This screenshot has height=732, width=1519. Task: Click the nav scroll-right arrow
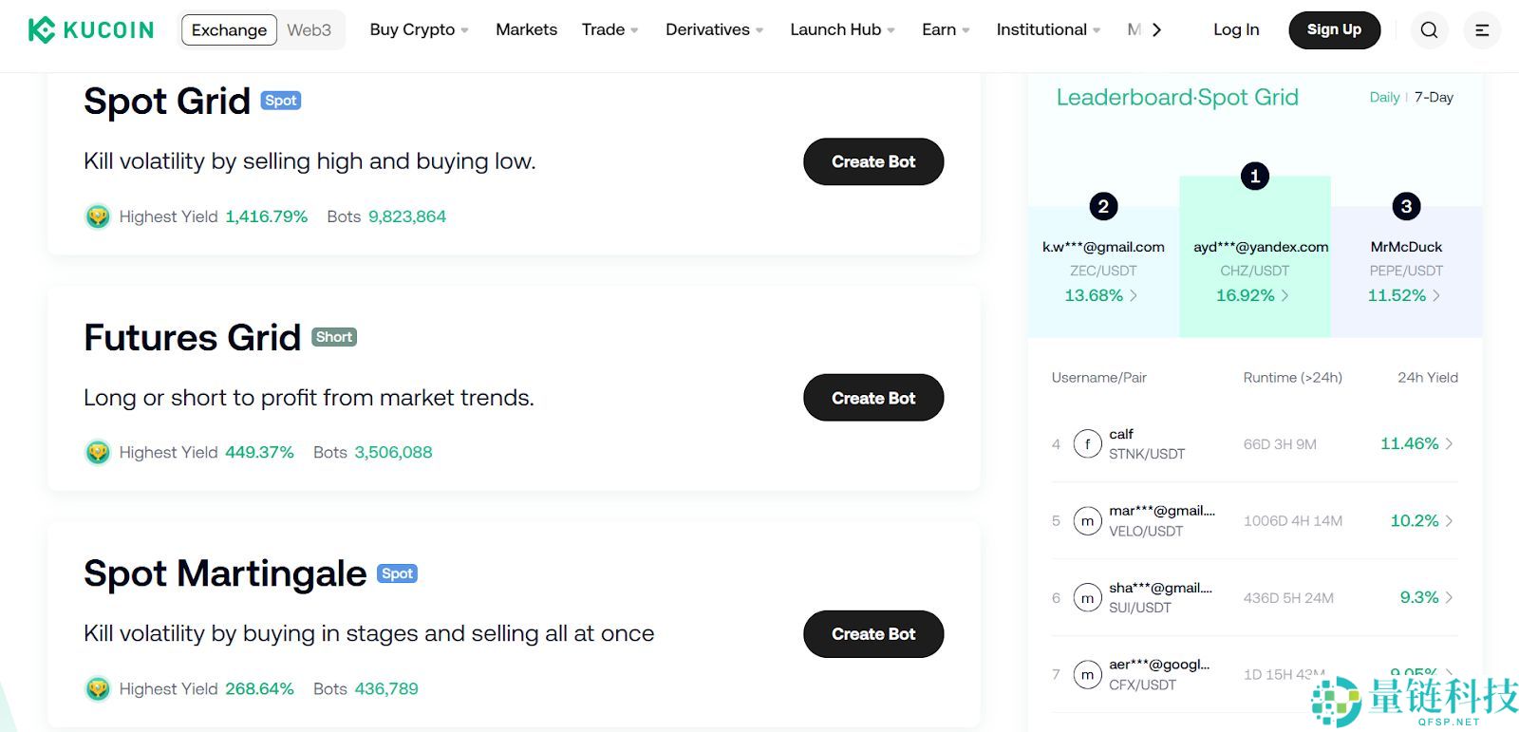(x=1156, y=30)
